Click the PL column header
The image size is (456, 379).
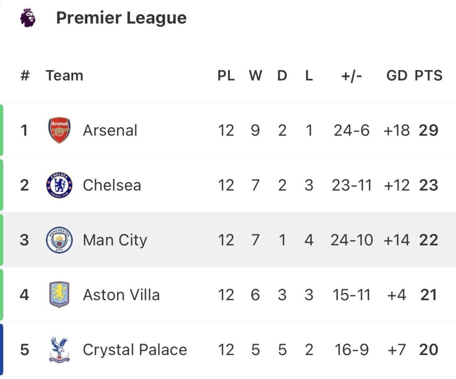click(226, 76)
